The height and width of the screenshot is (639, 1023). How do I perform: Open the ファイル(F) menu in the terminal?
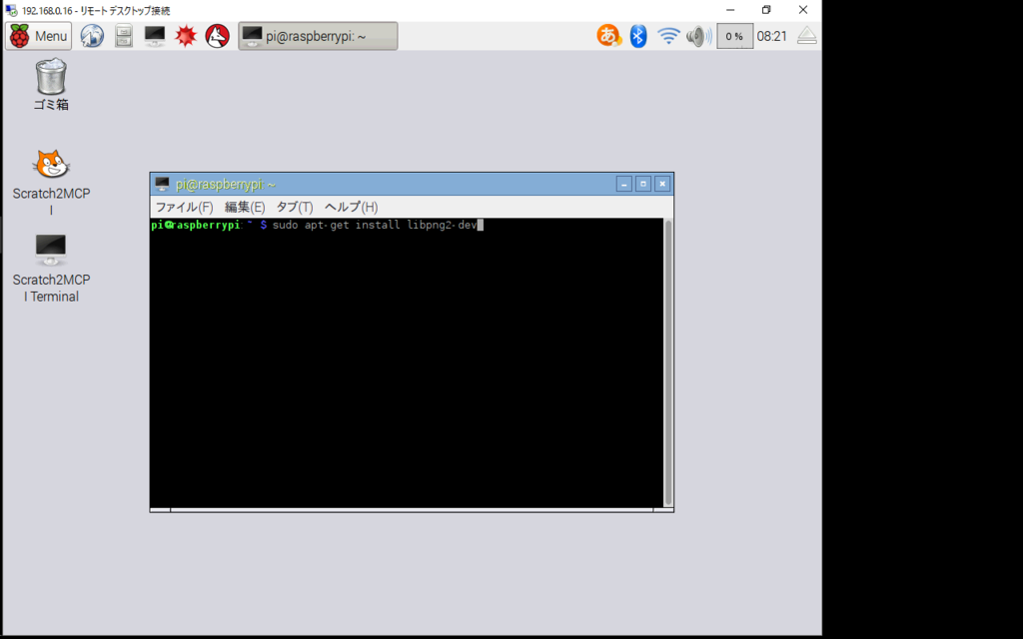(184, 208)
